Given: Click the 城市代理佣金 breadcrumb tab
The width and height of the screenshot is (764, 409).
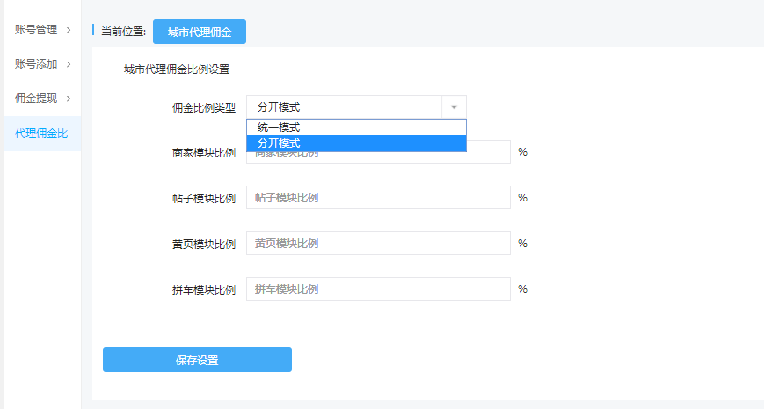Looking at the screenshot, I should click(x=200, y=32).
